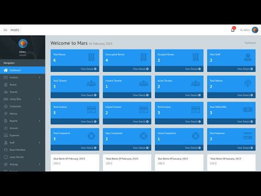Open Dashboard in the sidebar
Viewport: 261px width, 196px height.
coord(22,70)
